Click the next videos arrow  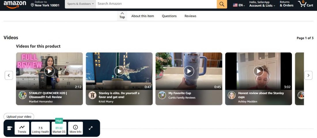(308, 75)
